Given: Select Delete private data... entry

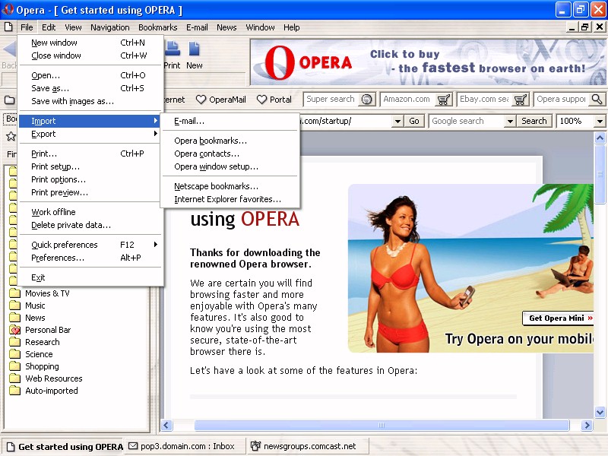Looking at the screenshot, I should click(90, 225).
